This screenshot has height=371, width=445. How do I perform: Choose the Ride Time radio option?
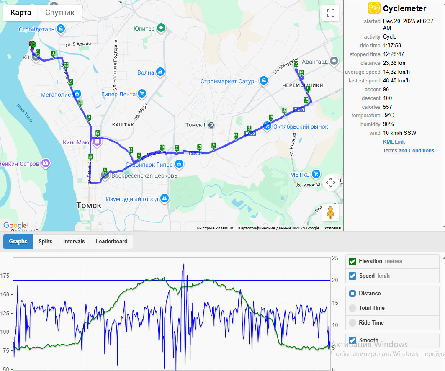coord(352,323)
